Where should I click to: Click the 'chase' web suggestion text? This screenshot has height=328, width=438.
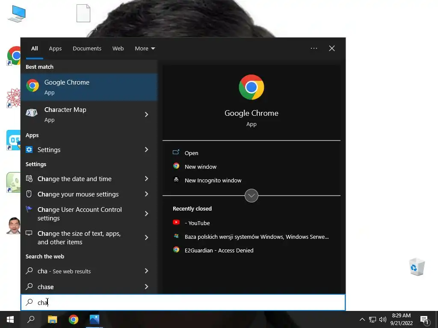[45, 287]
